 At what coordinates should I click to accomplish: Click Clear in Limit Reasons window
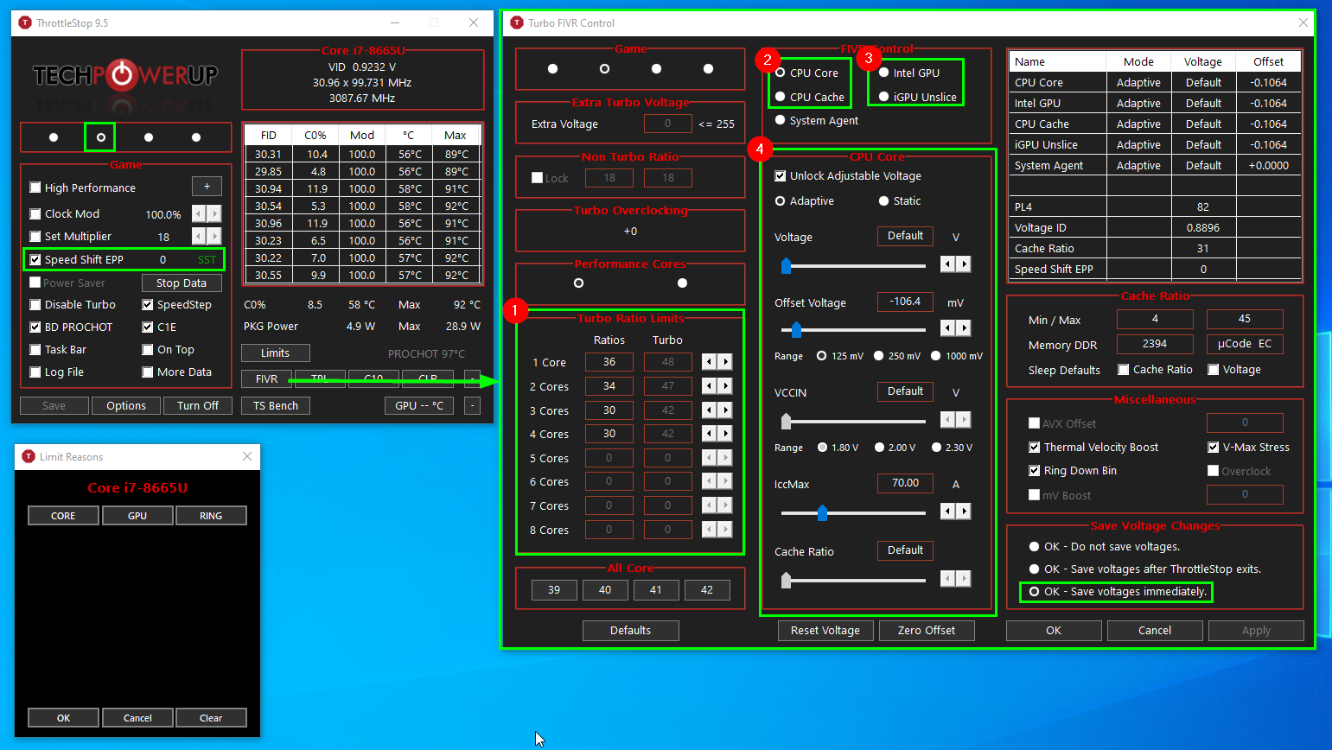tap(211, 717)
